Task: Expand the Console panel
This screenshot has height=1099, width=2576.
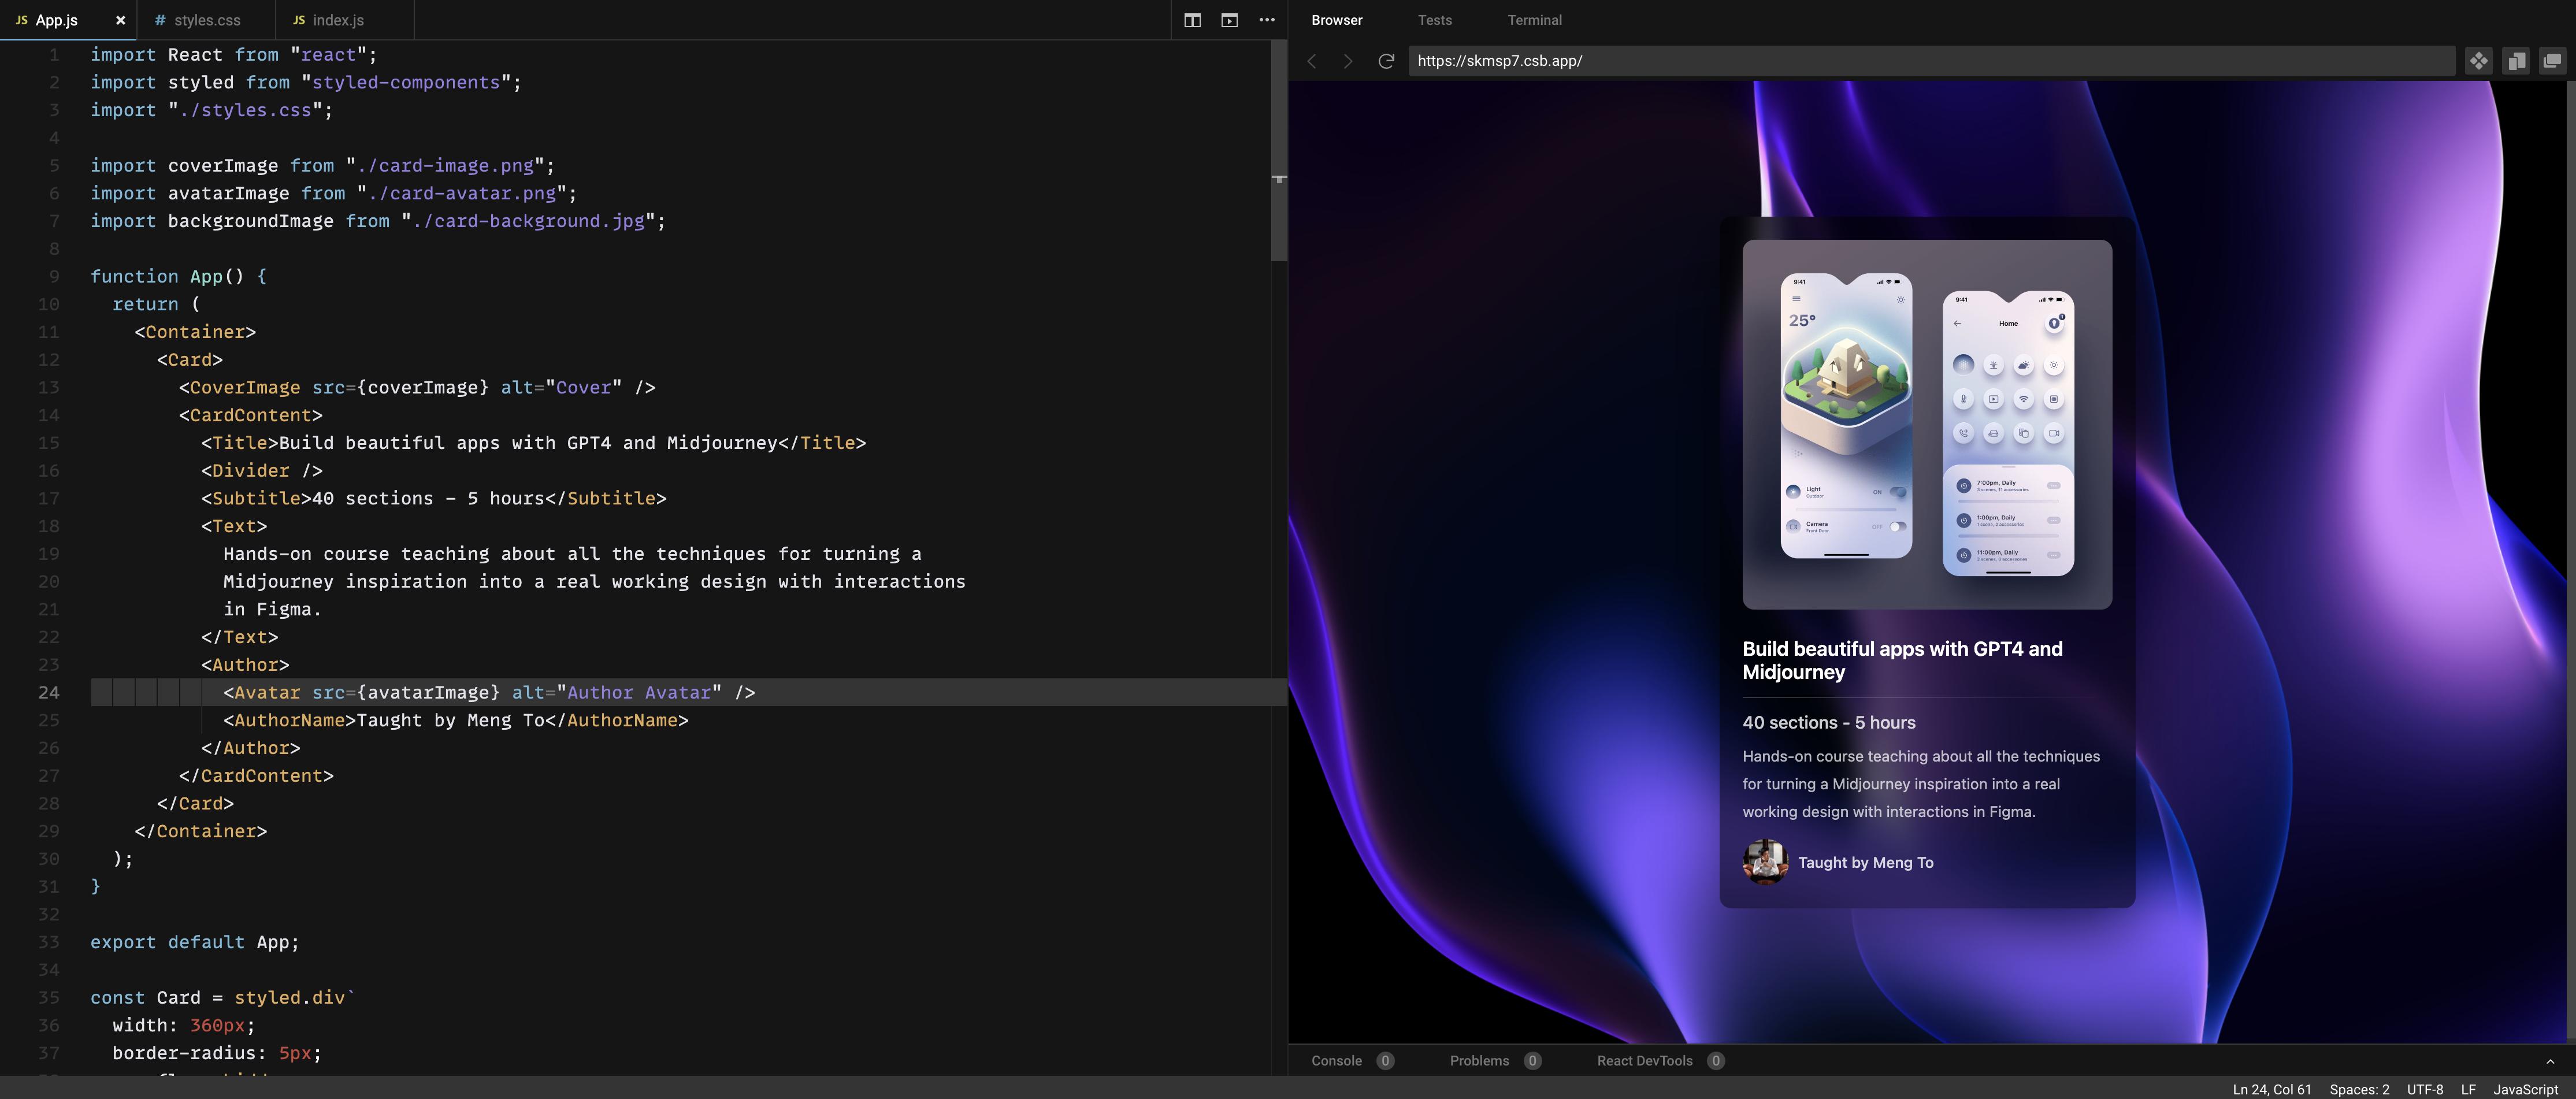Action: coord(1337,1061)
